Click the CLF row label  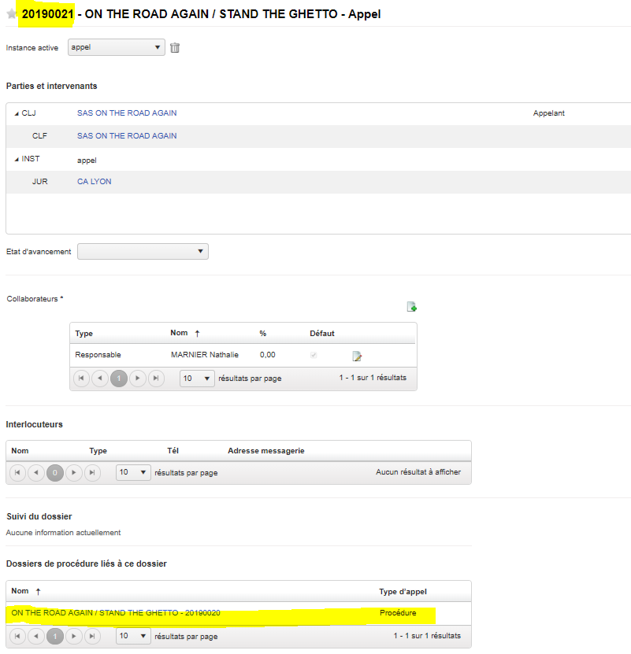(x=39, y=136)
